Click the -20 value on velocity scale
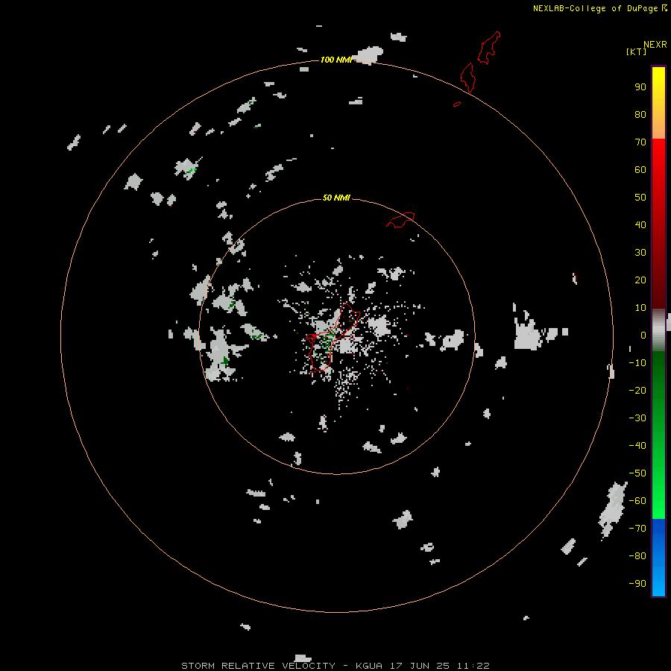671x671 pixels. (637, 391)
